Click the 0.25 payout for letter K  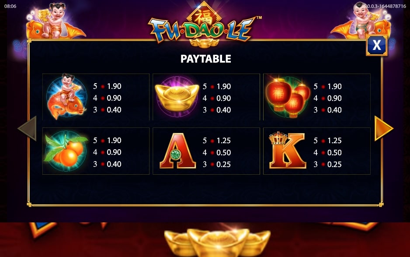coord(334,165)
